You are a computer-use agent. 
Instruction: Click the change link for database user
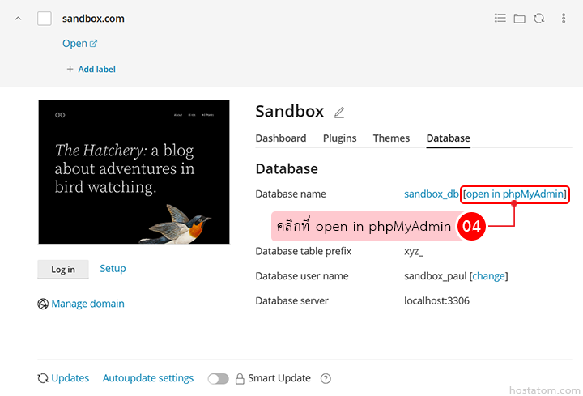tap(488, 276)
